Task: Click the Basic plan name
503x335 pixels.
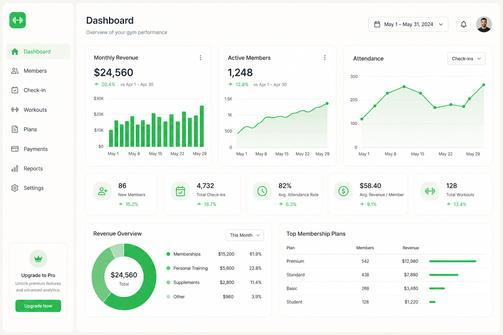Action: (292, 288)
